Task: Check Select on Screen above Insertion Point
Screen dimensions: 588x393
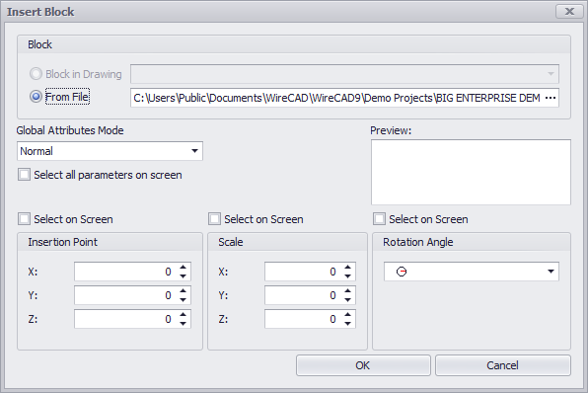Action: coord(24,219)
